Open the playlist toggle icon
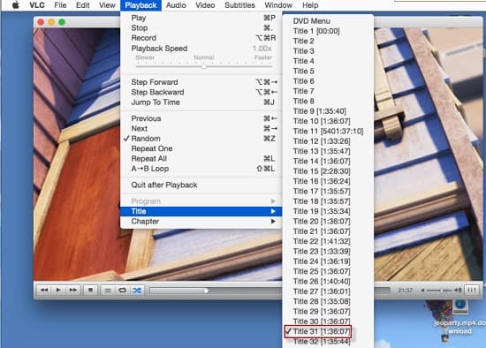The height and width of the screenshot is (348, 486). coord(108,291)
